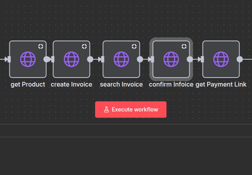This screenshot has height=175, width=252.
Task: Click the status indicator on confirm Infoice node
Action: (184, 46)
